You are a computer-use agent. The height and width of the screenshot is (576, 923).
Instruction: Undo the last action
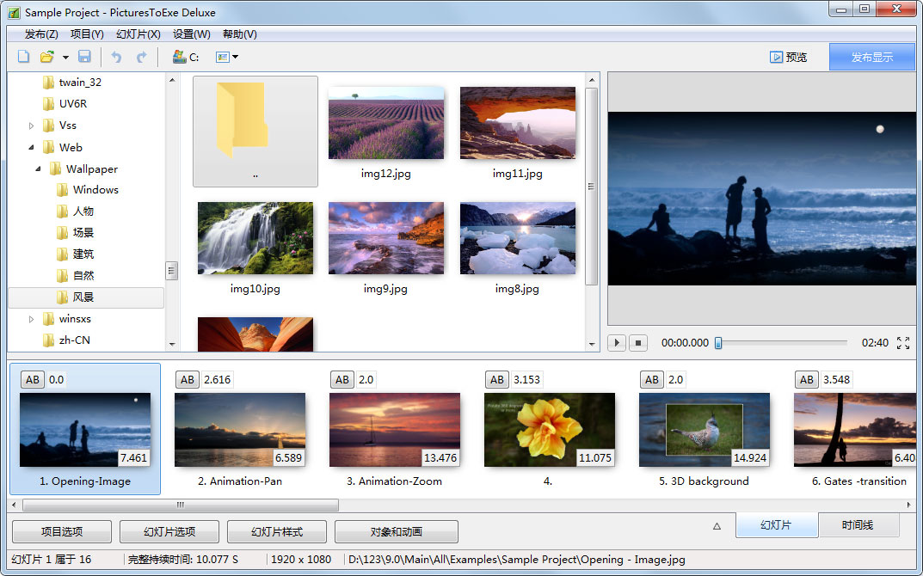[116, 56]
